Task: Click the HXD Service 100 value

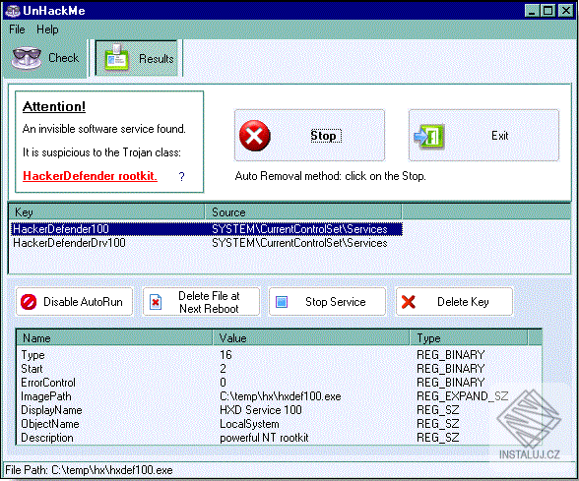Action: point(261,410)
